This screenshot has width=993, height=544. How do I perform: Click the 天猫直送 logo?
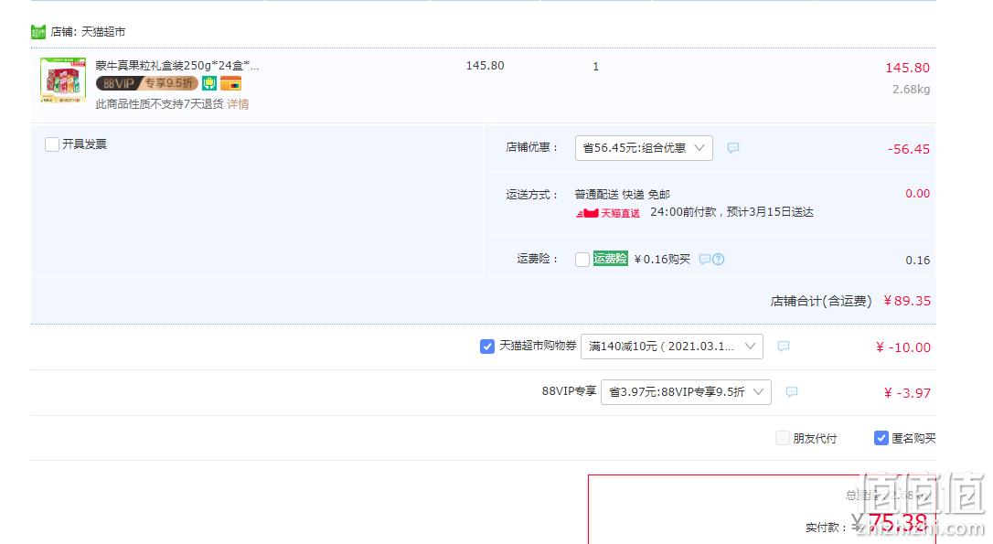tap(607, 213)
